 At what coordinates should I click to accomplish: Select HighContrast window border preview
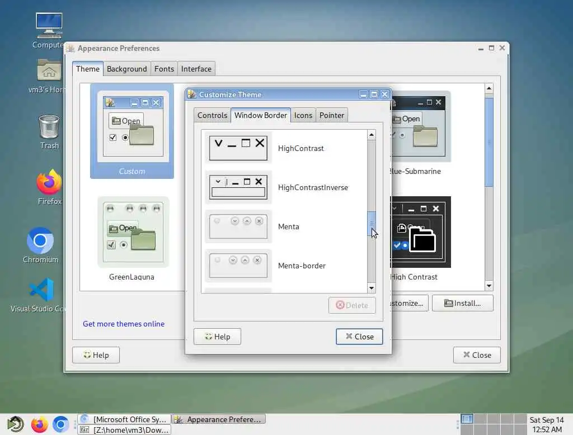click(238, 148)
